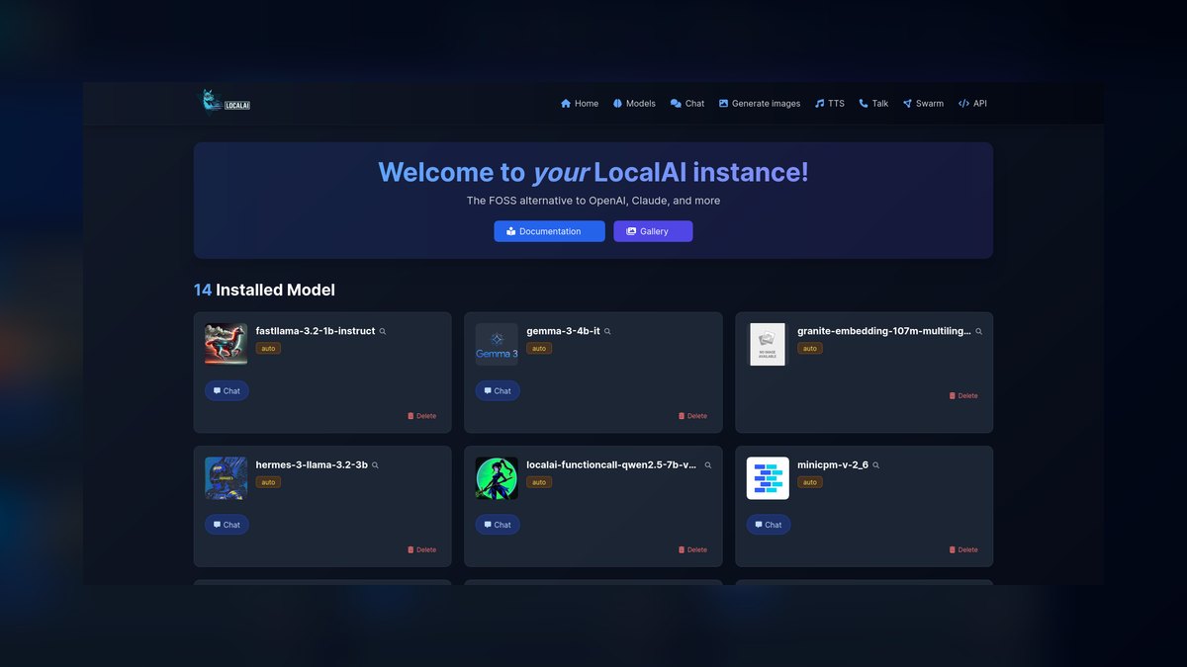Delete the gemma-3-4b-it model
1187x667 pixels.
coord(692,416)
